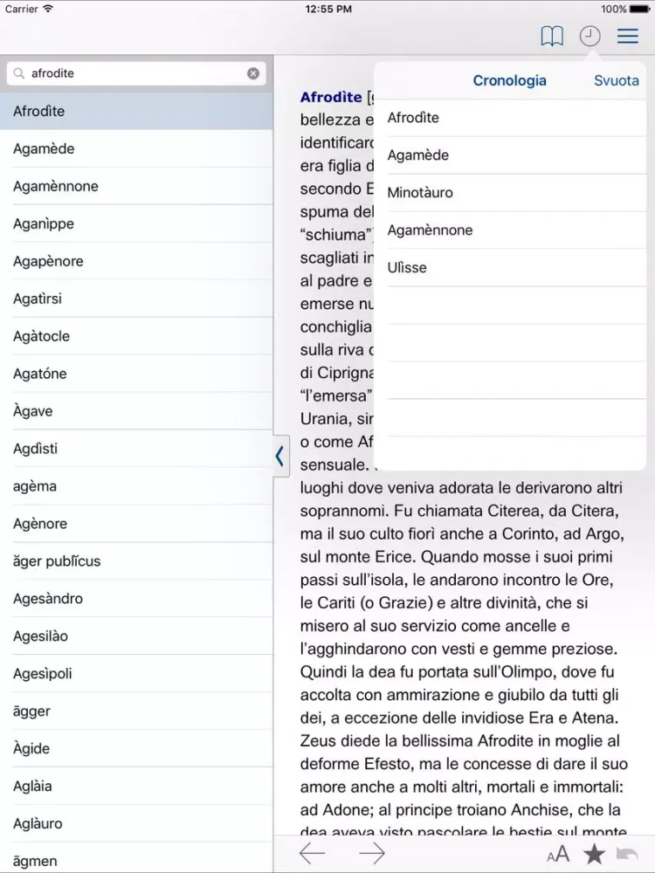Image resolution: width=655 pixels, height=873 pixels.
Task: Clear the search field text
Action: 253,73
